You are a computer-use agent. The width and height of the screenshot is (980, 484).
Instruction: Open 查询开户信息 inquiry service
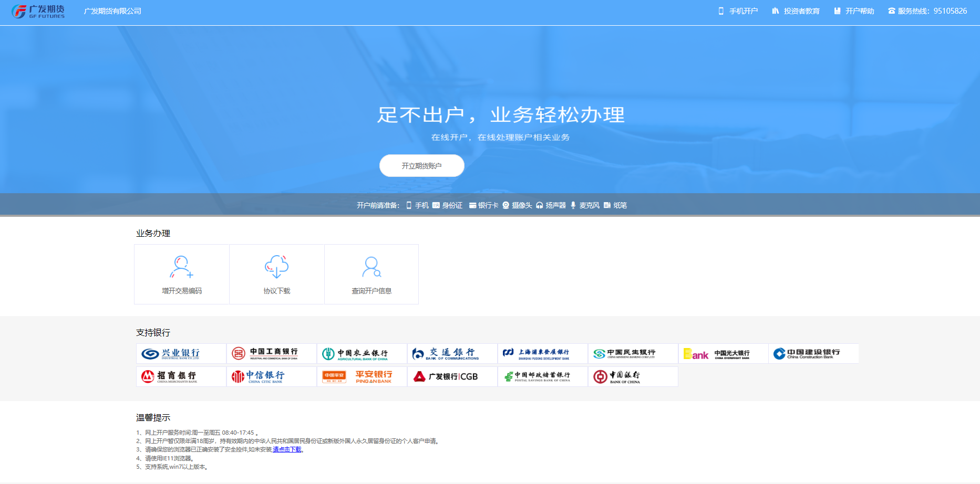coord(371,273)
